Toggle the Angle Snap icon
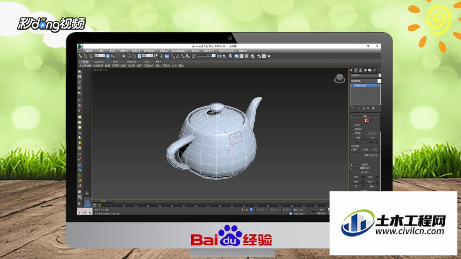The image size is (461, 259). coord(178,56)
